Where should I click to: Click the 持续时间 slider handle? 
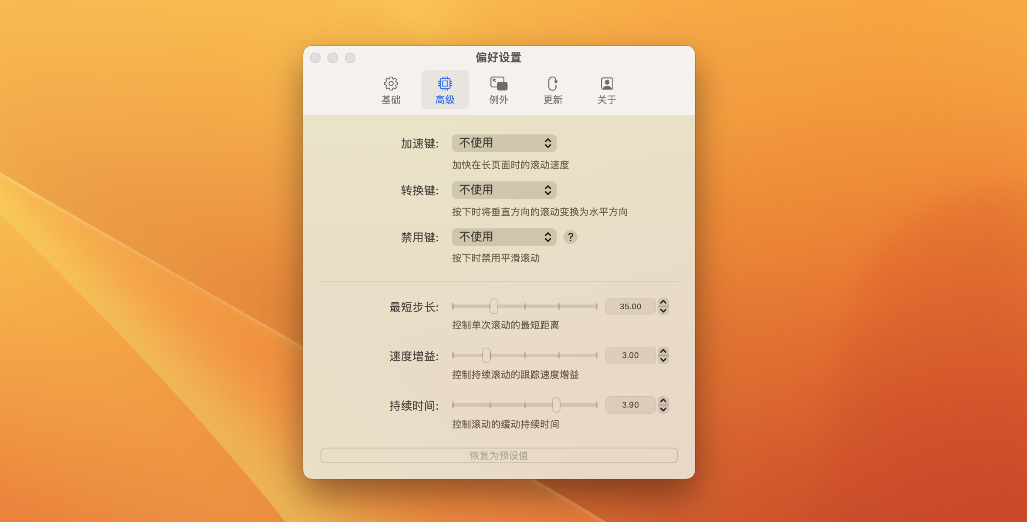556,405
